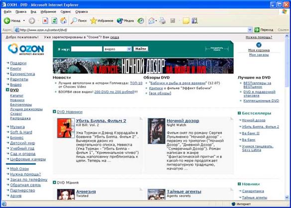Image resolution: width=291 pixels, height=208 pixels.
Task: Click the last toolbar icon after the yellow note
Action: click(x=194, y=20)
